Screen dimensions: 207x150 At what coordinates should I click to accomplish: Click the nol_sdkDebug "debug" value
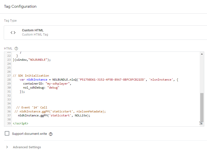53,88
